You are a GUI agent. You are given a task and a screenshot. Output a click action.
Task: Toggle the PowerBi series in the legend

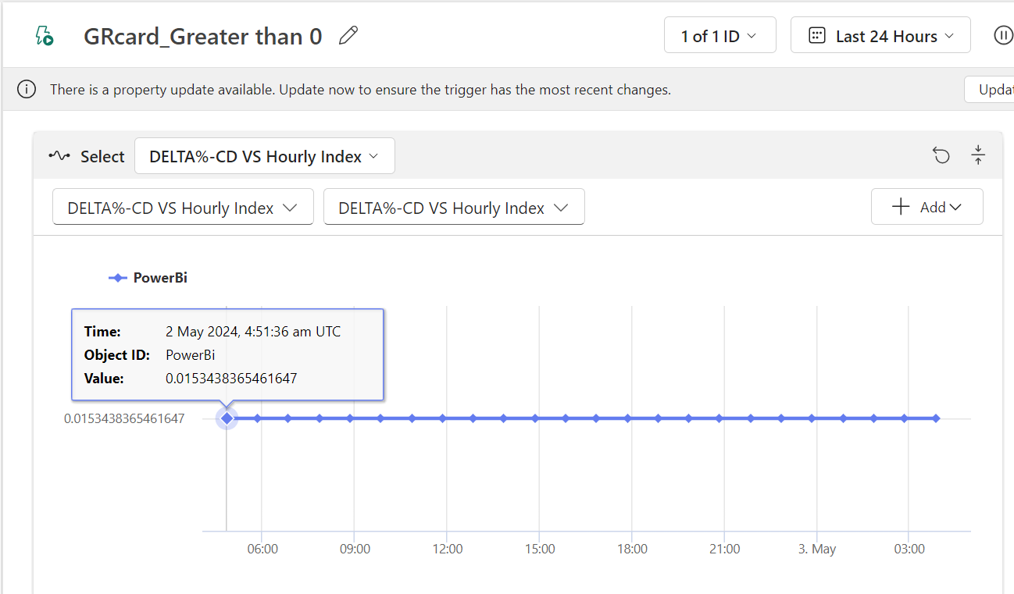148,278
